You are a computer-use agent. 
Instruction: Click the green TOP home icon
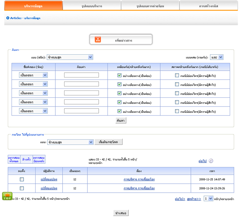pyautogui.click(x=7, y=196)
